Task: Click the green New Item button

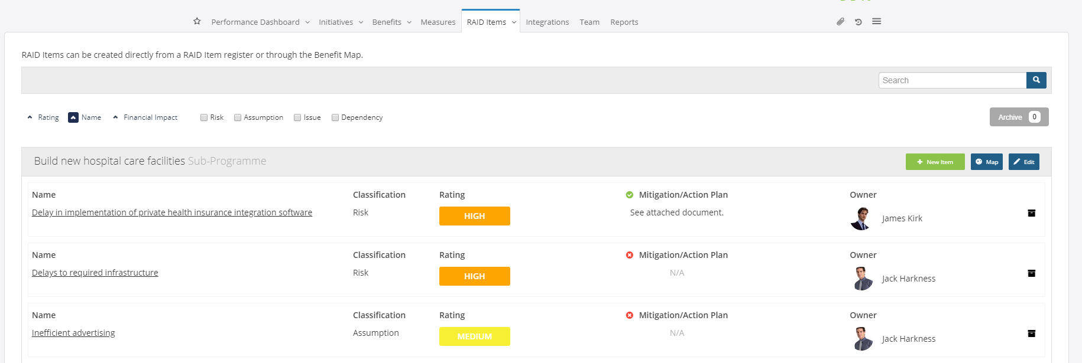Action: point(935,162)
